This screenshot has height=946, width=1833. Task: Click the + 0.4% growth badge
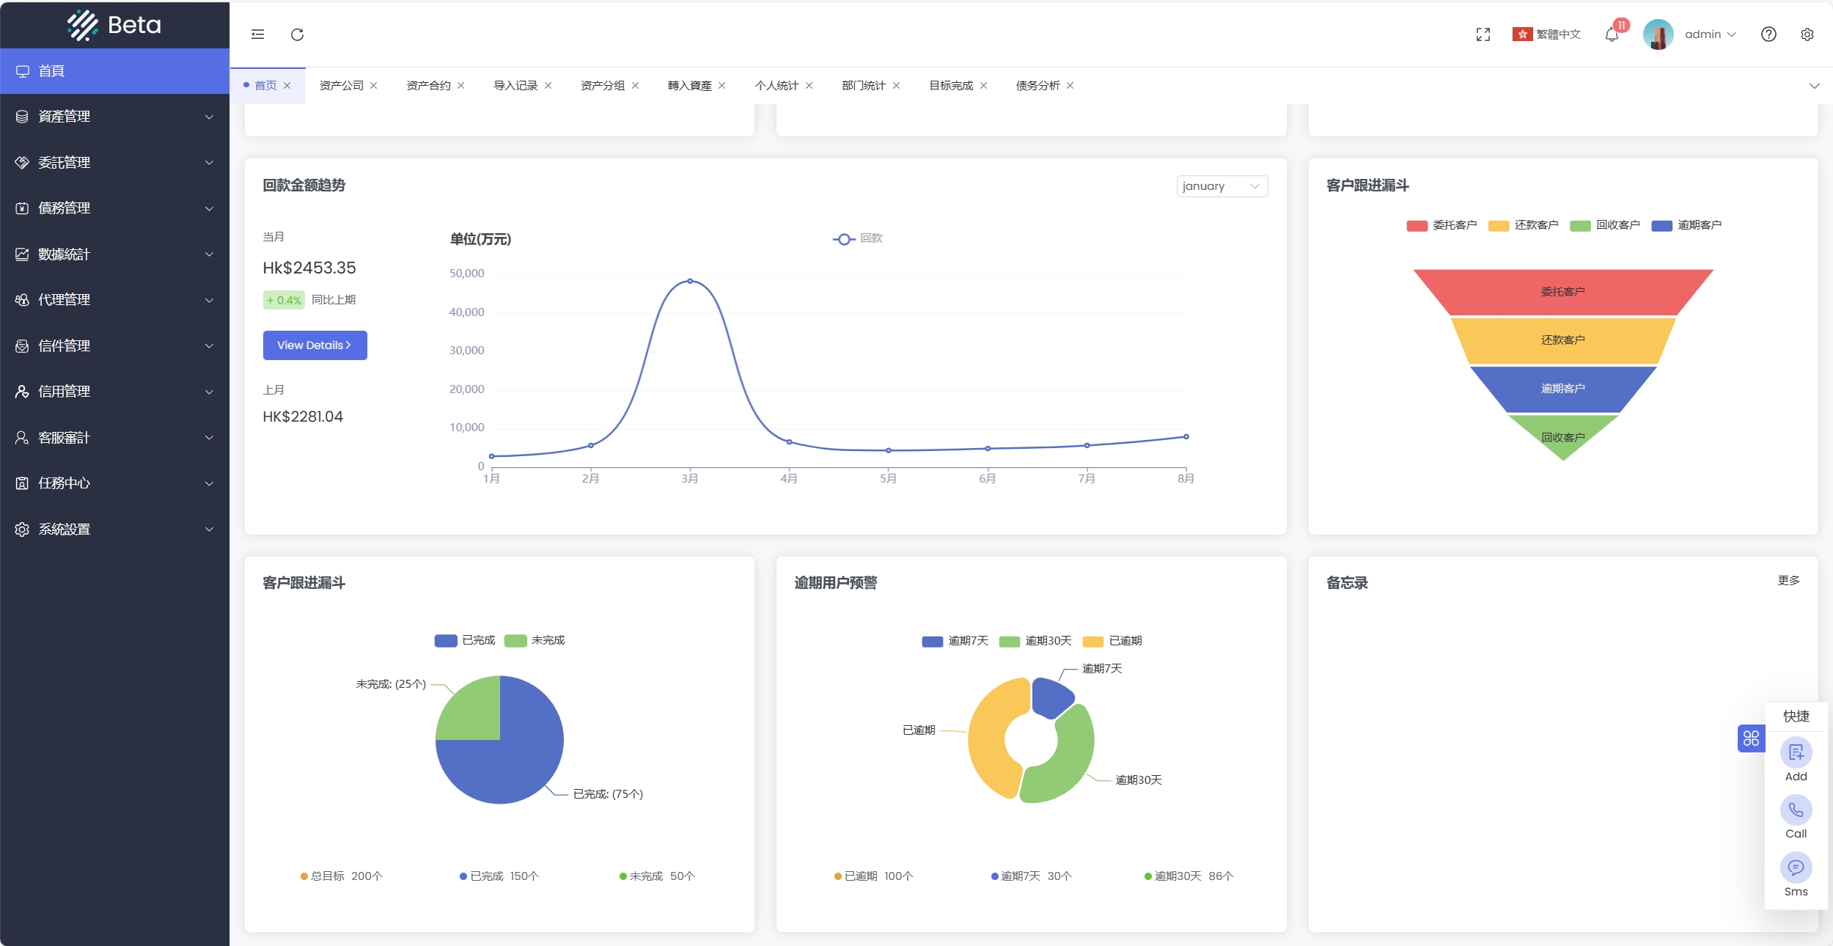pyautogui.click(x=284, y=300)
